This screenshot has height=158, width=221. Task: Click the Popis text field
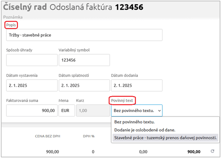pos(84,35)
